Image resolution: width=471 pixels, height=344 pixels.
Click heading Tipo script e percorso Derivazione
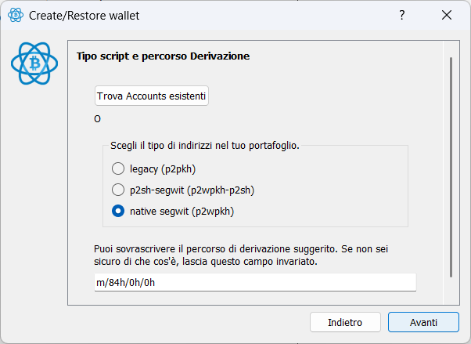163,56
